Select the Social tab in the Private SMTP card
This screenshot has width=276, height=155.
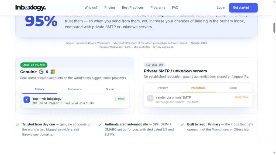233,88
